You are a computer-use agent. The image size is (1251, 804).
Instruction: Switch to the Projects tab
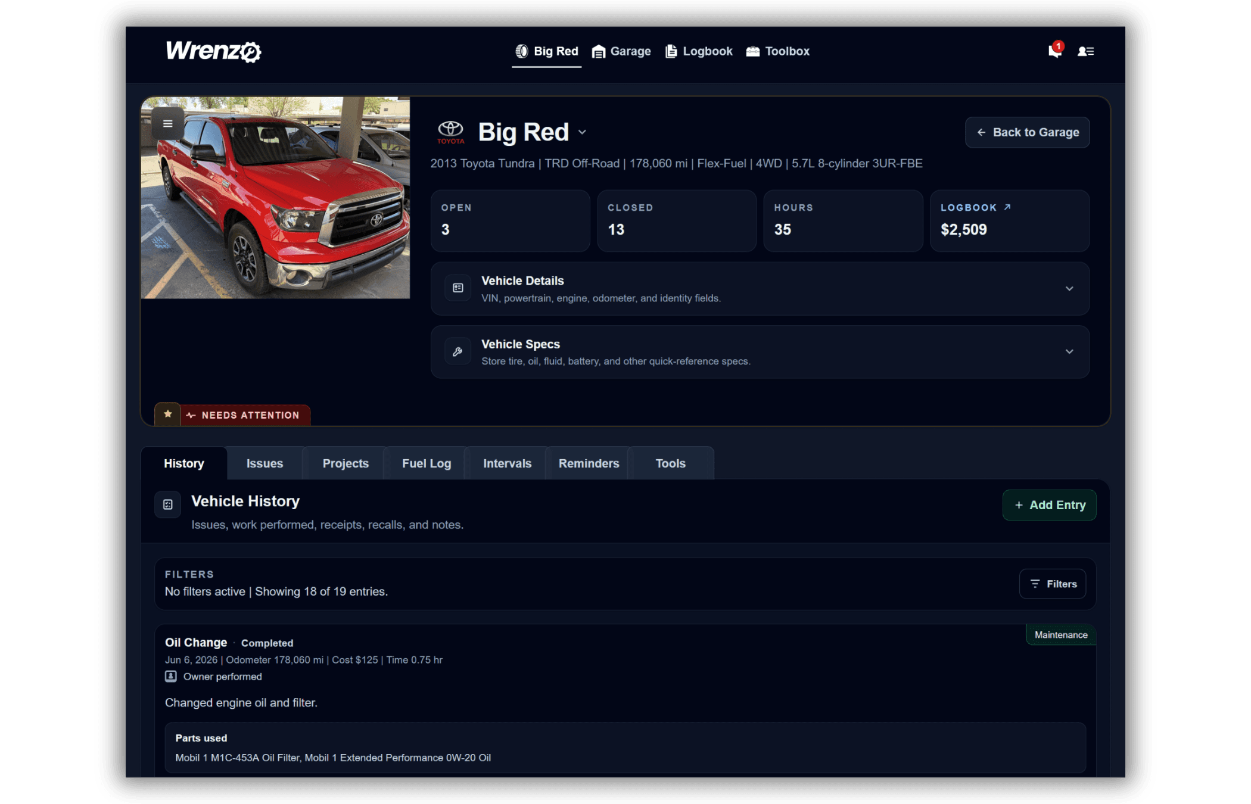pos(346,463)
